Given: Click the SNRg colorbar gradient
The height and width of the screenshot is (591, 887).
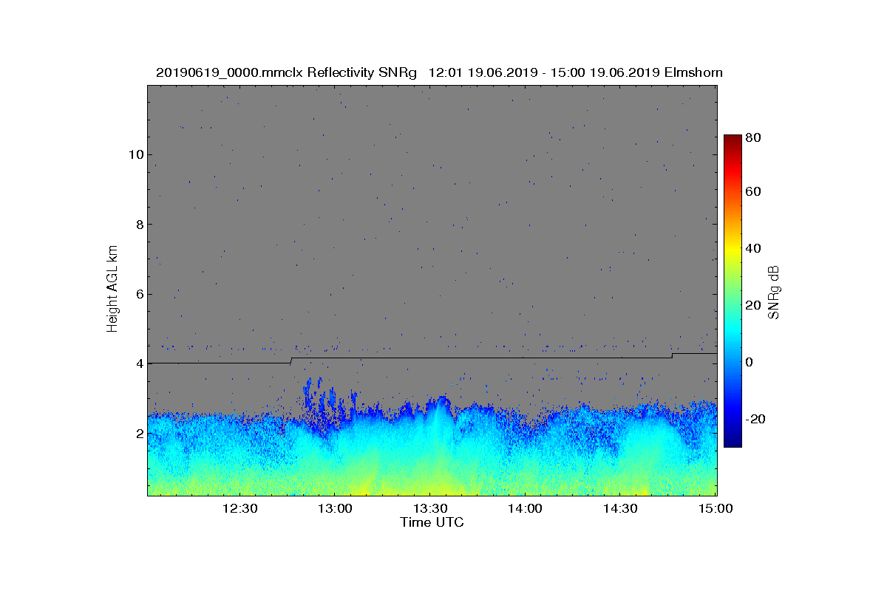Looking at the screenshot, I should (733, 291).
